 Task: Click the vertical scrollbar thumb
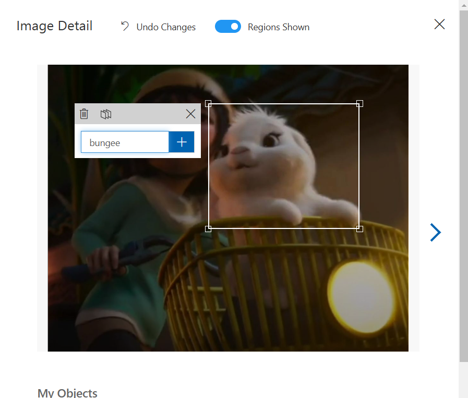(463, 186)
